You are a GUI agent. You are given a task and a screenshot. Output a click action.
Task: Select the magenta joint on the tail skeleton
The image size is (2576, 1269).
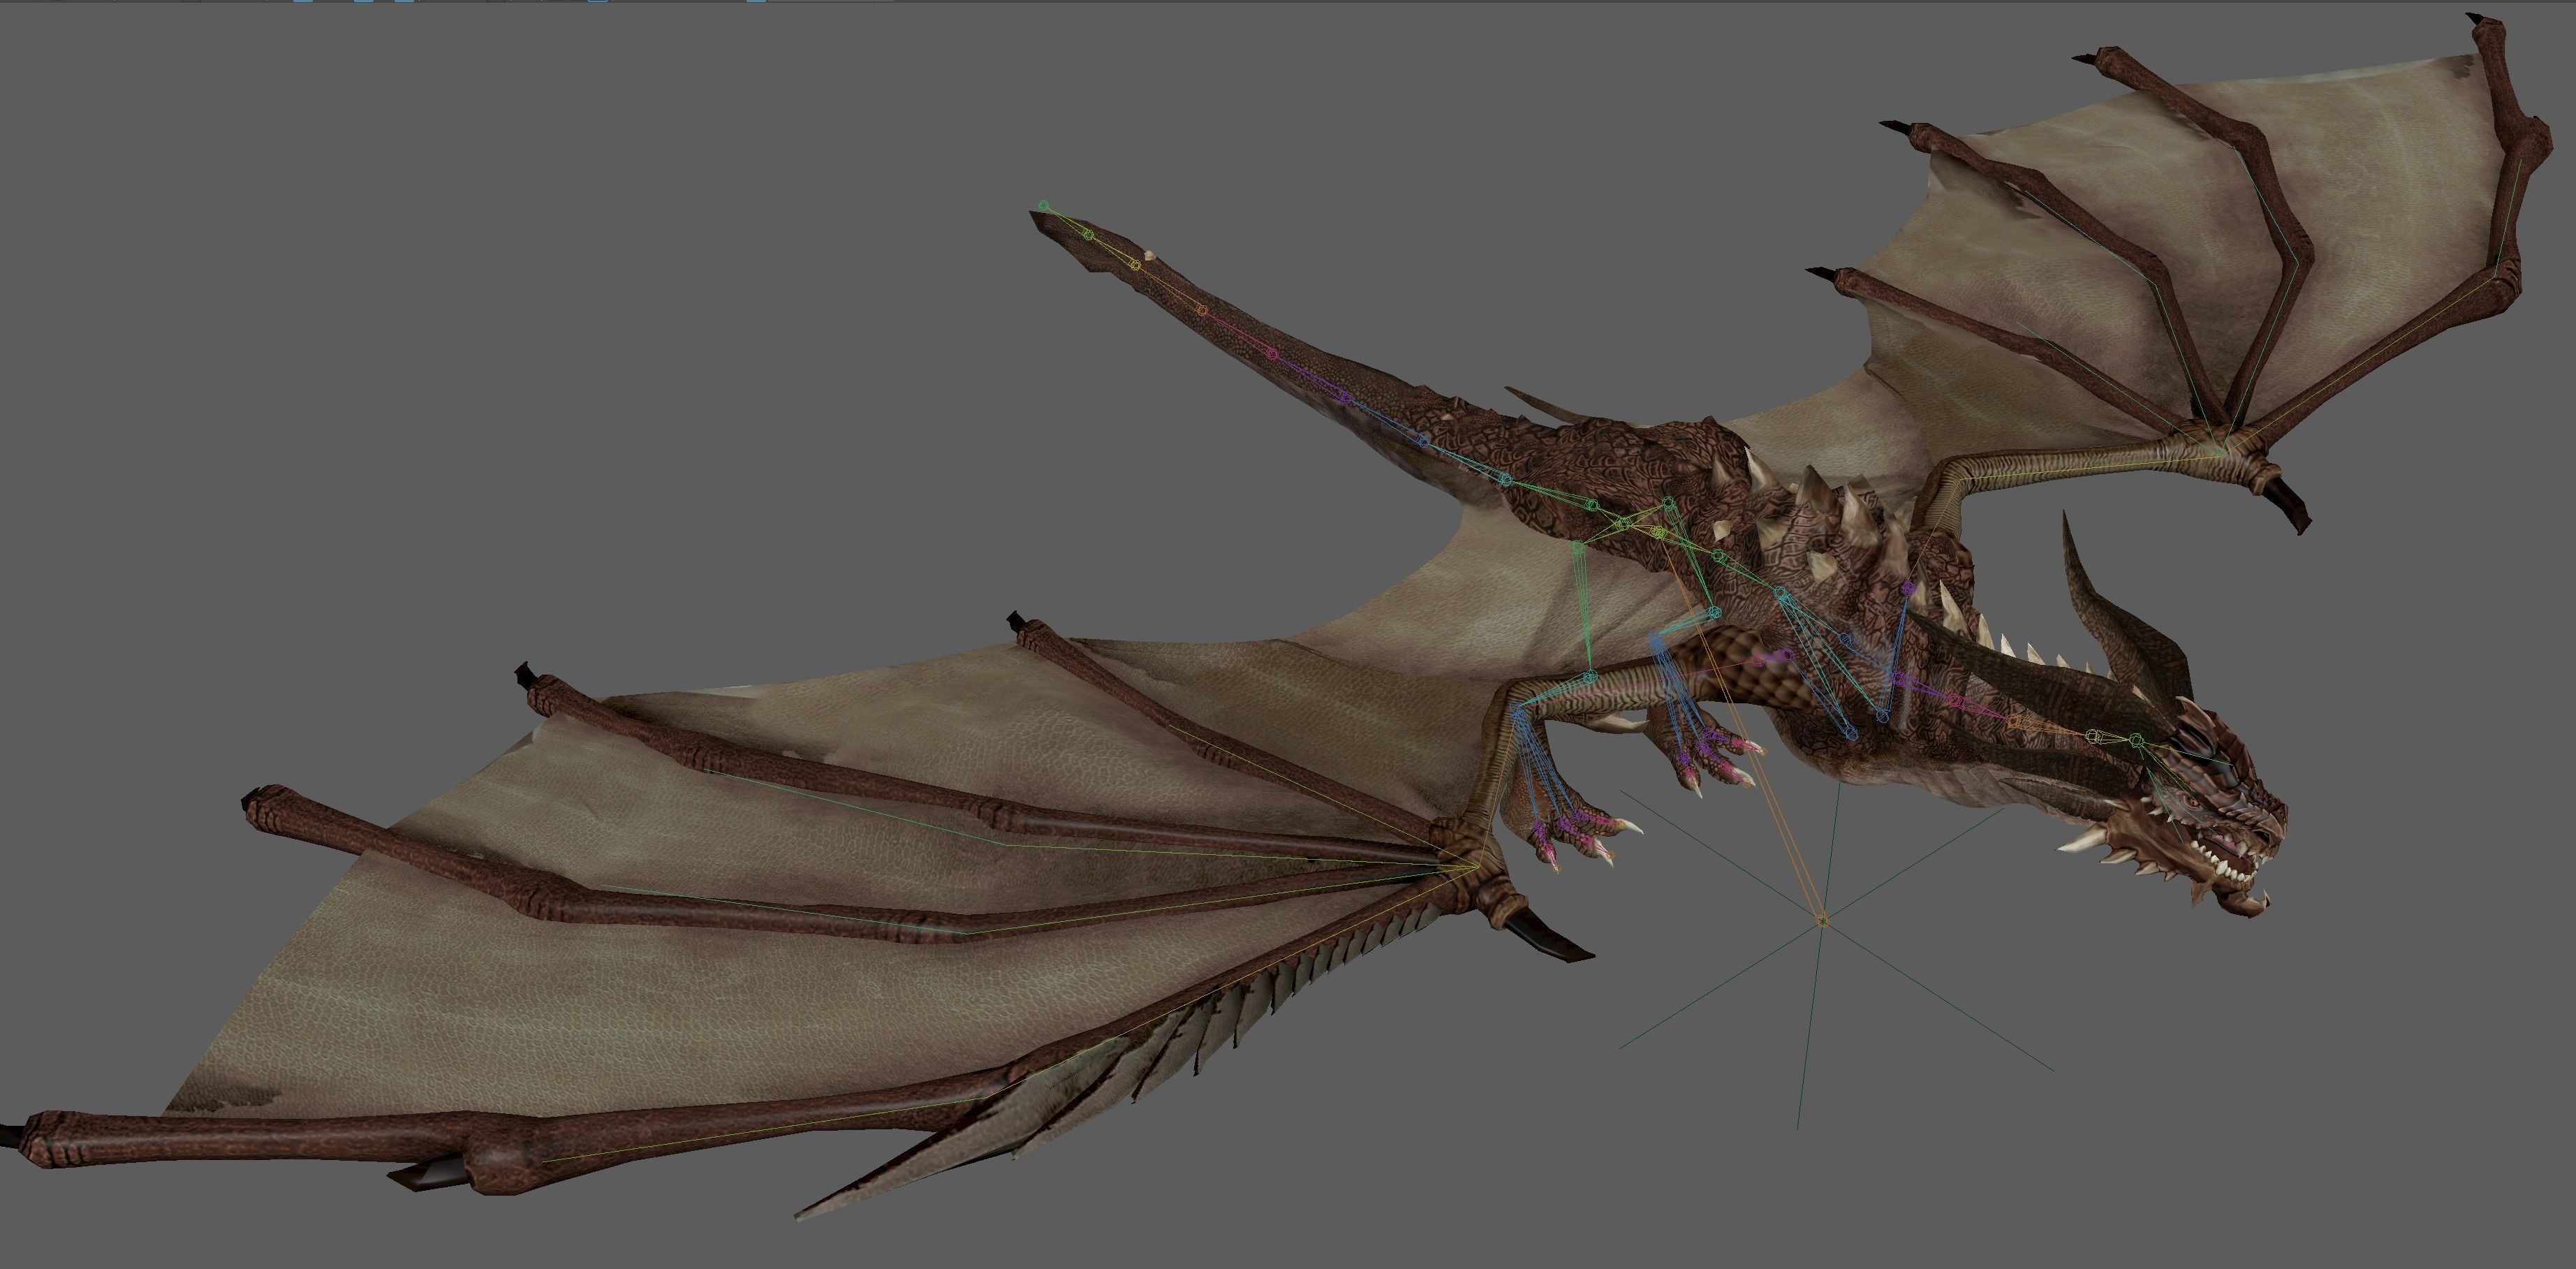coord(1272,354)
